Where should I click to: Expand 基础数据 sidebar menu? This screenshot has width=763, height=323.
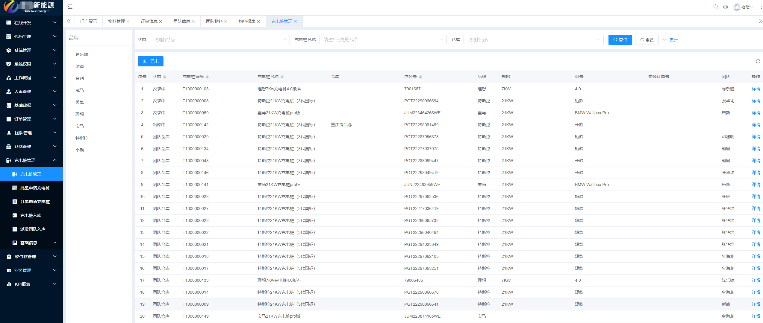point(31,105)
